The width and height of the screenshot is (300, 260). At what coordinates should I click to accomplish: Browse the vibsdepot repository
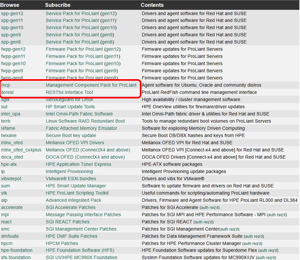tap(11, 179)
